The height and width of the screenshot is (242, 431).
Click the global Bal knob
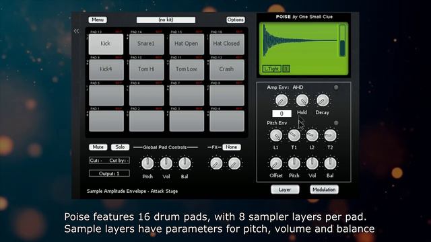(x=185, y=163)
